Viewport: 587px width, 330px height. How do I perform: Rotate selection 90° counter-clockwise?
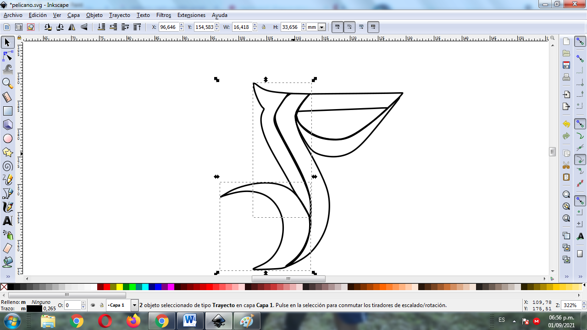pos(48,27)
